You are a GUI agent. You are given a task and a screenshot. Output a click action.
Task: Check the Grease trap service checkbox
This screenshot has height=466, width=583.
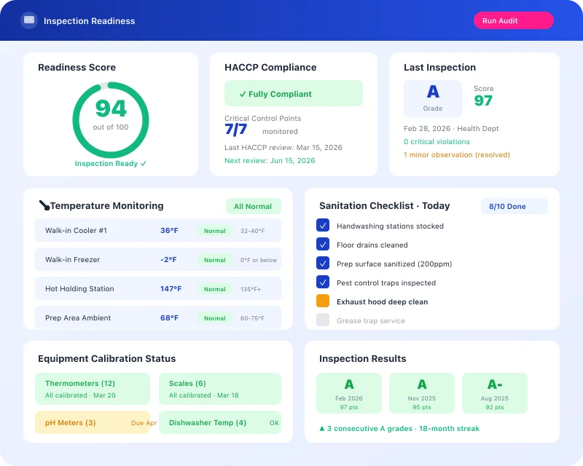(324, 319)
